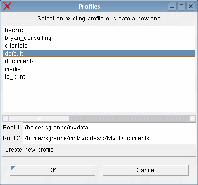Click the Root 1 path field

click(x=109, y=128)
